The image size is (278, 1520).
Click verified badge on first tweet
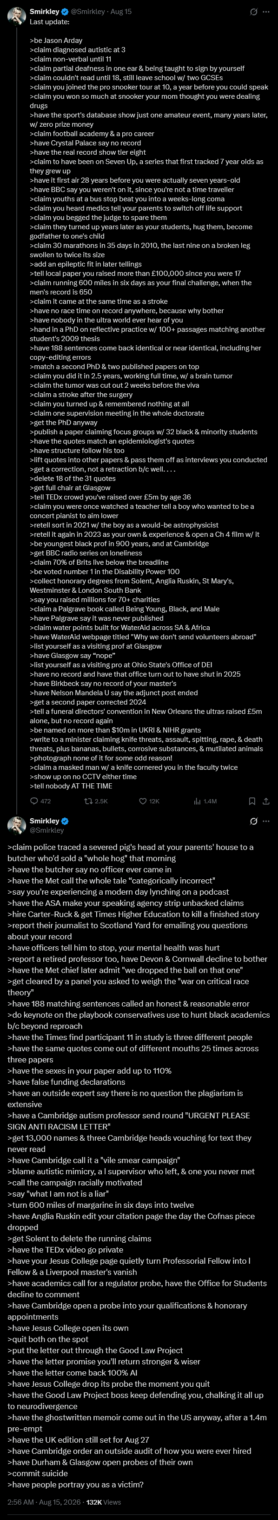[65, 11]
